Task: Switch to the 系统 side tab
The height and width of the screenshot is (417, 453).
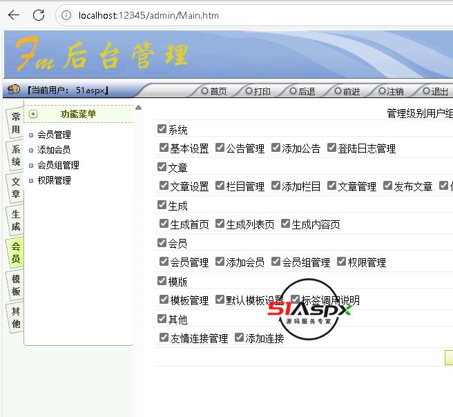Action: coord(15,155)
